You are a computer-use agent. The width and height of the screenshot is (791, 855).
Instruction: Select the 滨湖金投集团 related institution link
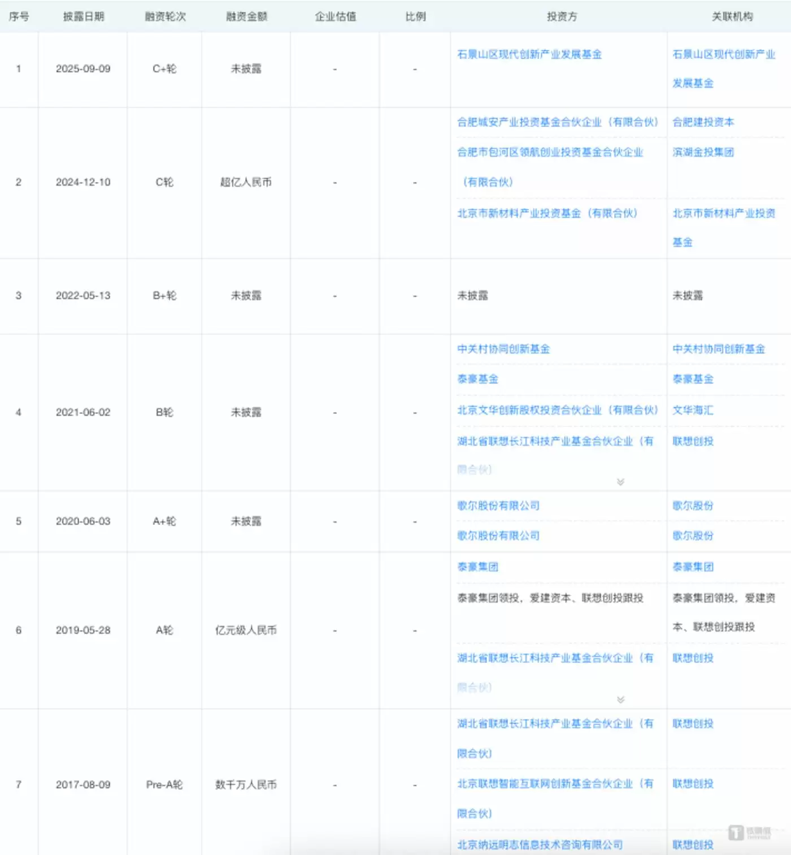703,152
